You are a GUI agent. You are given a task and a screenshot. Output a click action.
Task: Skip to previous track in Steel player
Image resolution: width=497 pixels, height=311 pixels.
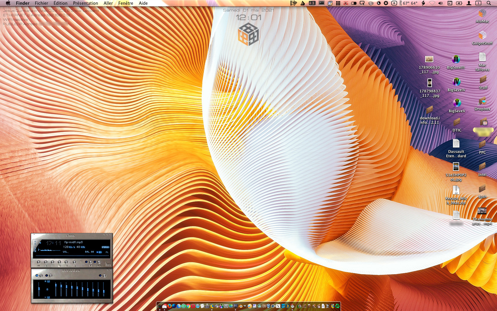pos(38,262)
